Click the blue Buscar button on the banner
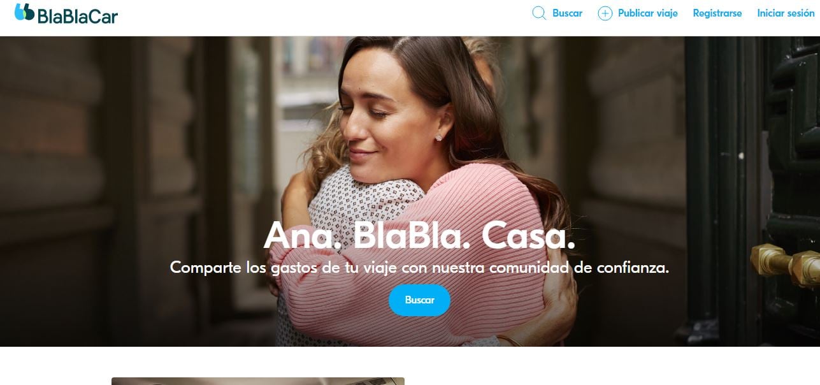The height and width of the screenshot is (385, 820). pyautogui.click(x=419, y=300)
